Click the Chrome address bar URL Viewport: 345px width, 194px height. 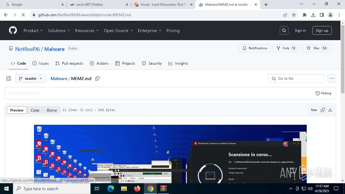(x=84, y=15)
